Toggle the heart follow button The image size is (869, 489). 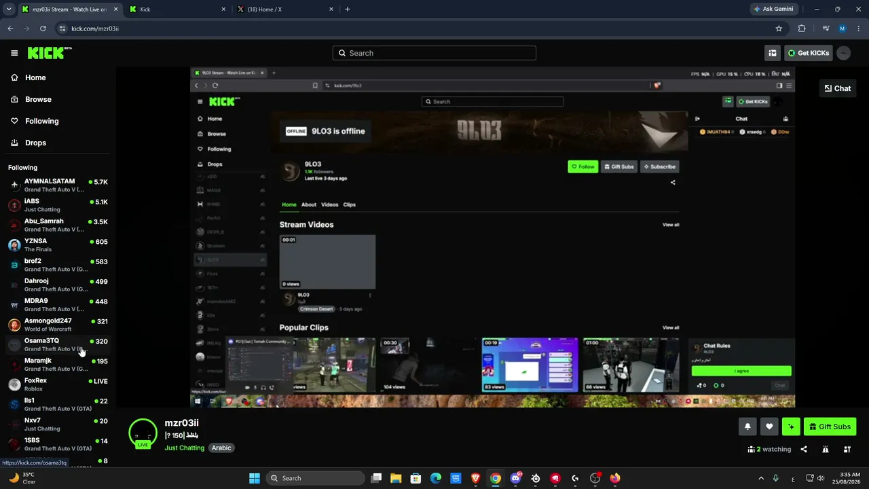(x=769, y=427)
